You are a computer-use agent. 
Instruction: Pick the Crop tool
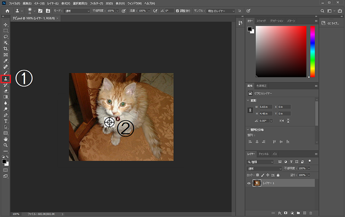click(x=6, y=49)
